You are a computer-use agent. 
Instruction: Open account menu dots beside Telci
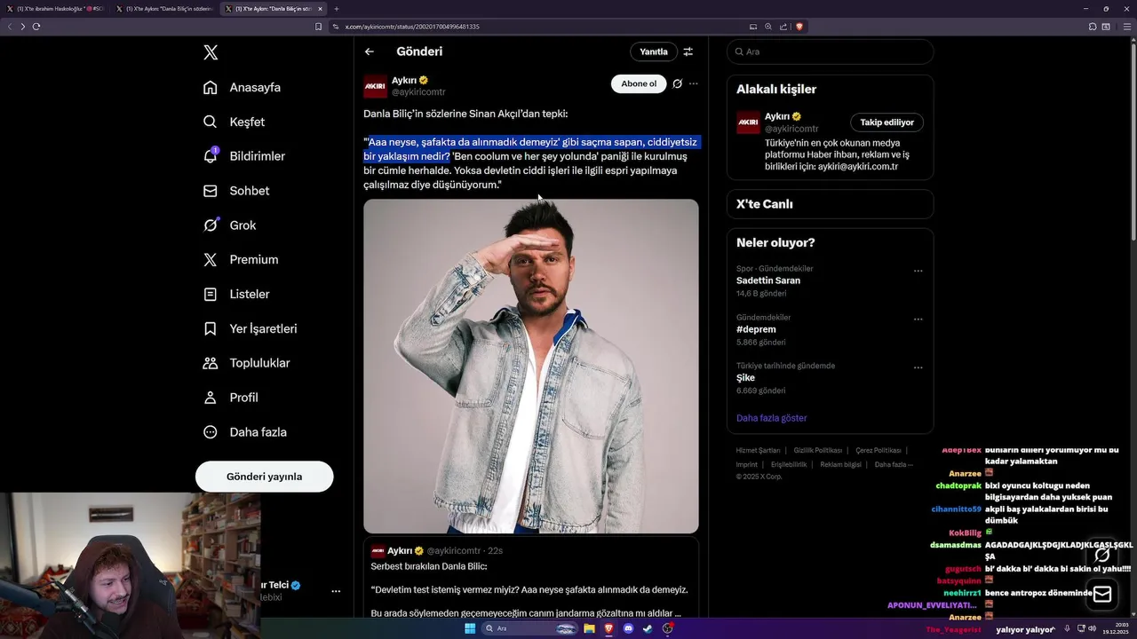tap(336, 591)
